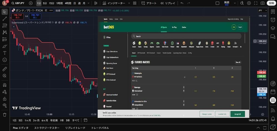This screenshot has width=277, height=131.
Task: Take a snapshot with camera icon
Action: point(263,3)
